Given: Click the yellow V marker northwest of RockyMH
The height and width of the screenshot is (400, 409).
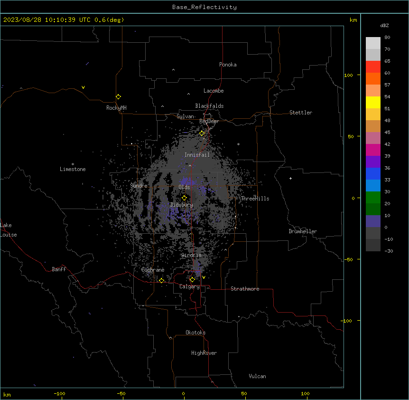Looking at the screenshot, I should coord(83,87).
